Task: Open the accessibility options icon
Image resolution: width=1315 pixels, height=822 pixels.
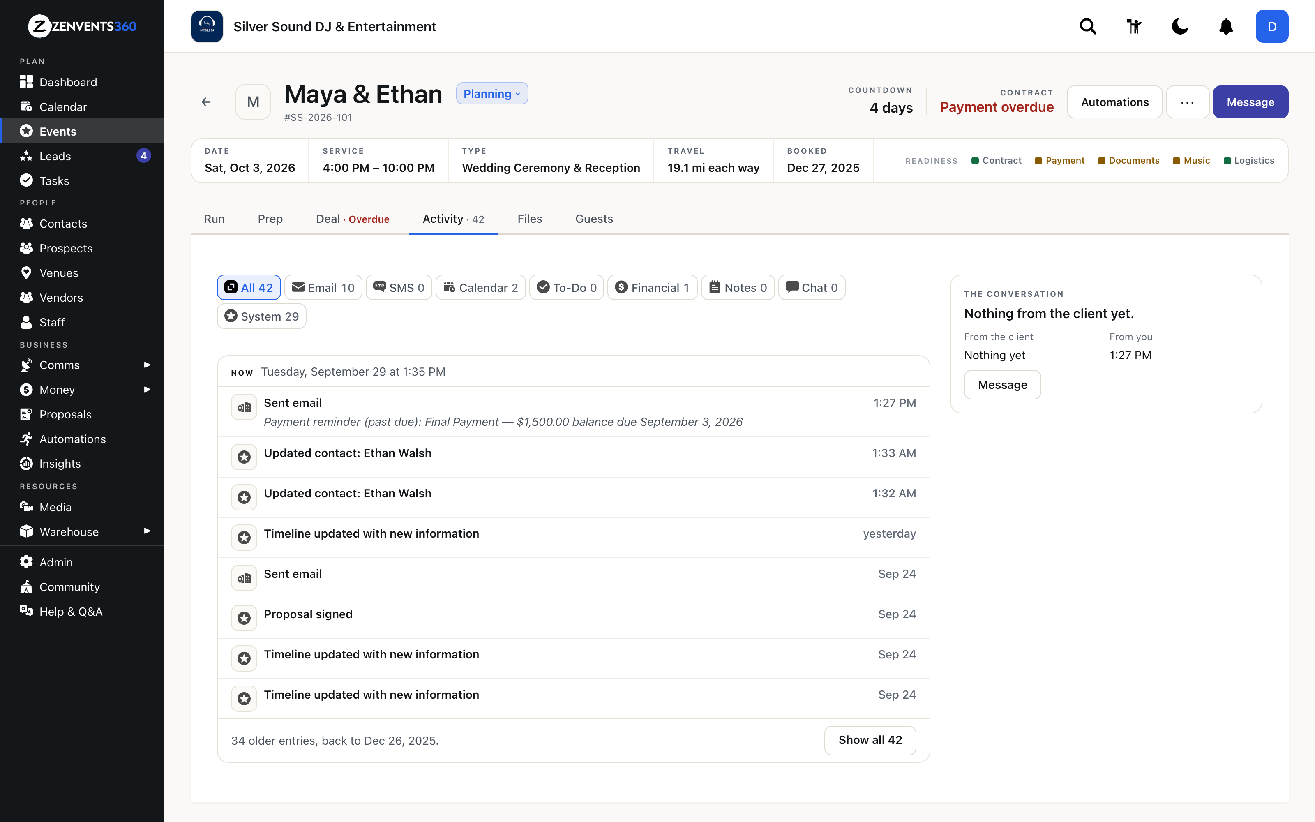Action: (x=1133, y=26)
